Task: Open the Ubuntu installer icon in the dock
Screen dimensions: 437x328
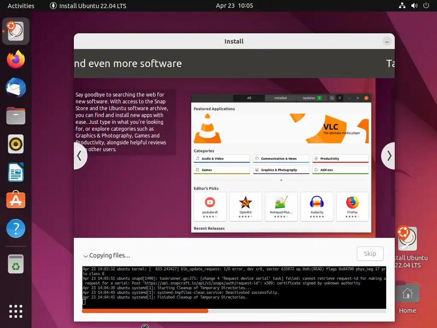Action: coord(16,31)
